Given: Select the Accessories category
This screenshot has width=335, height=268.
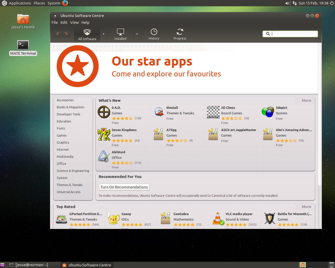Looking at the screenshot, I should [65, 100].
